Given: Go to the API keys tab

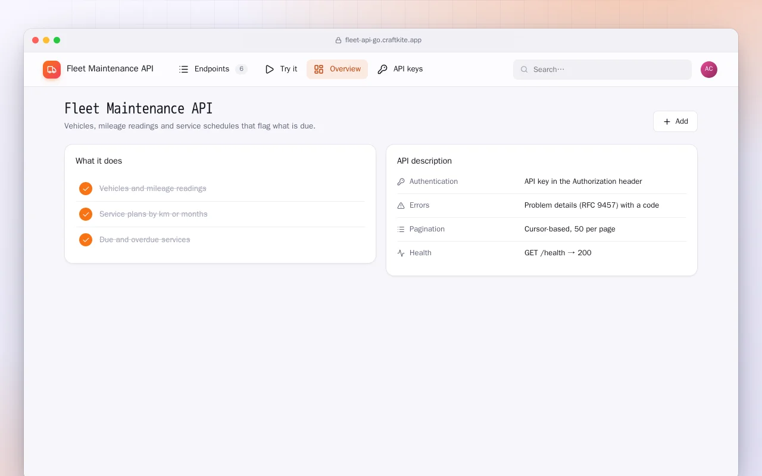Looking at the screenshot, I should (x=400, y=69).
